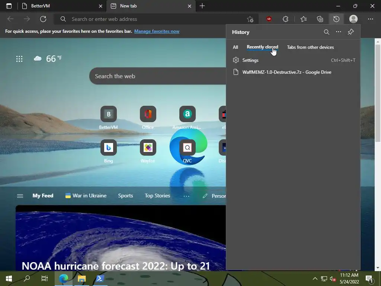381x286 pixels.
Task: Close the New tab tab
Action: pos(189,6)
